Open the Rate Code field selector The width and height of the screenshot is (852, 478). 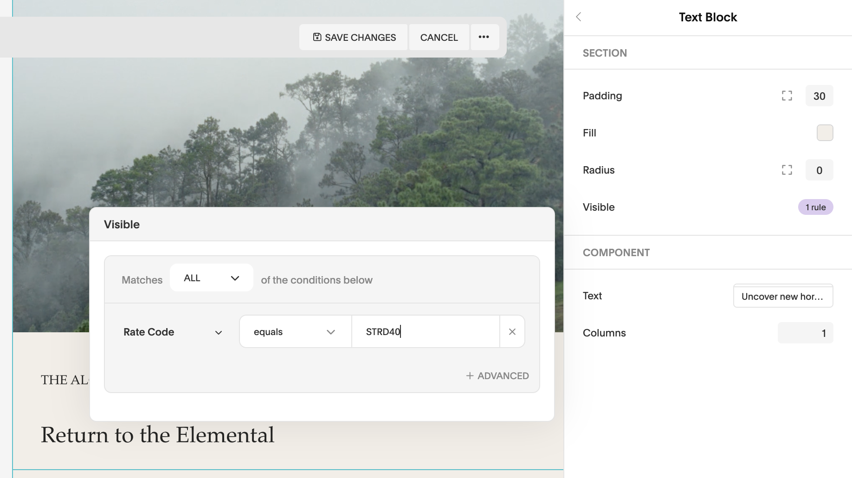point(172,331)
